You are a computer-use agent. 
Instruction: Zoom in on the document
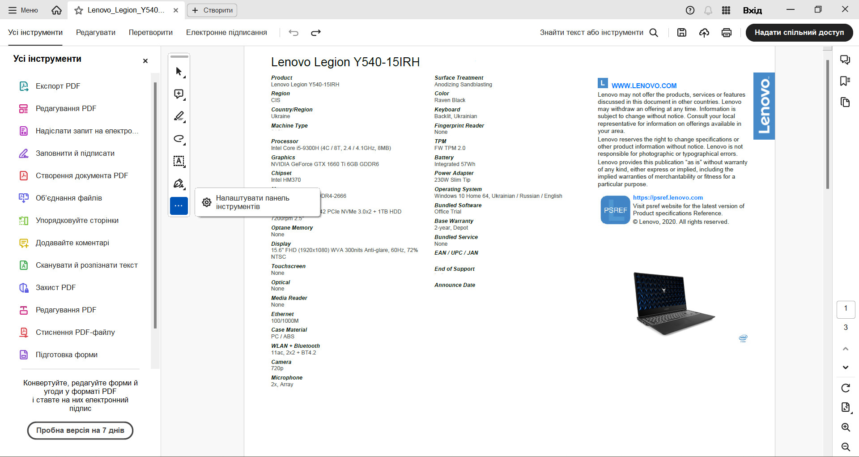(846, 427)
